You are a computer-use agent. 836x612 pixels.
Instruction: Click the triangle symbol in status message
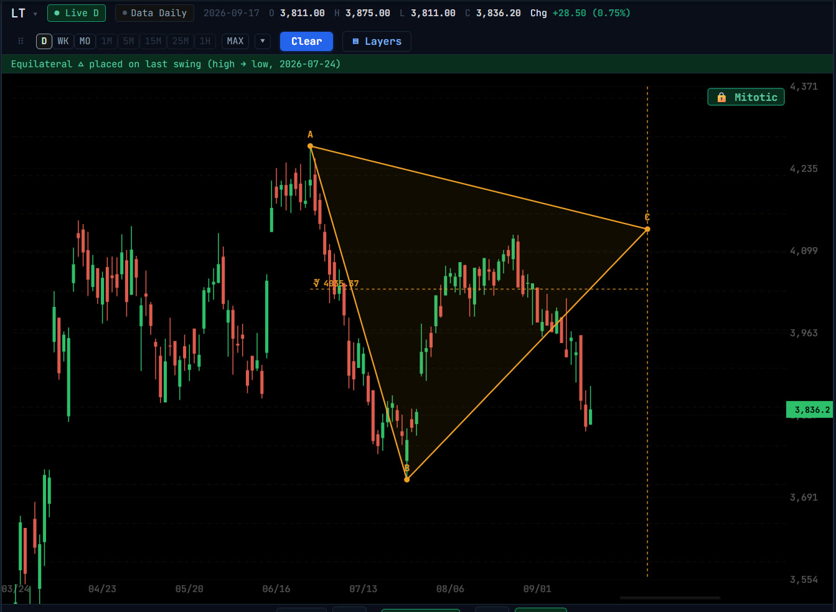pos(81,64)
